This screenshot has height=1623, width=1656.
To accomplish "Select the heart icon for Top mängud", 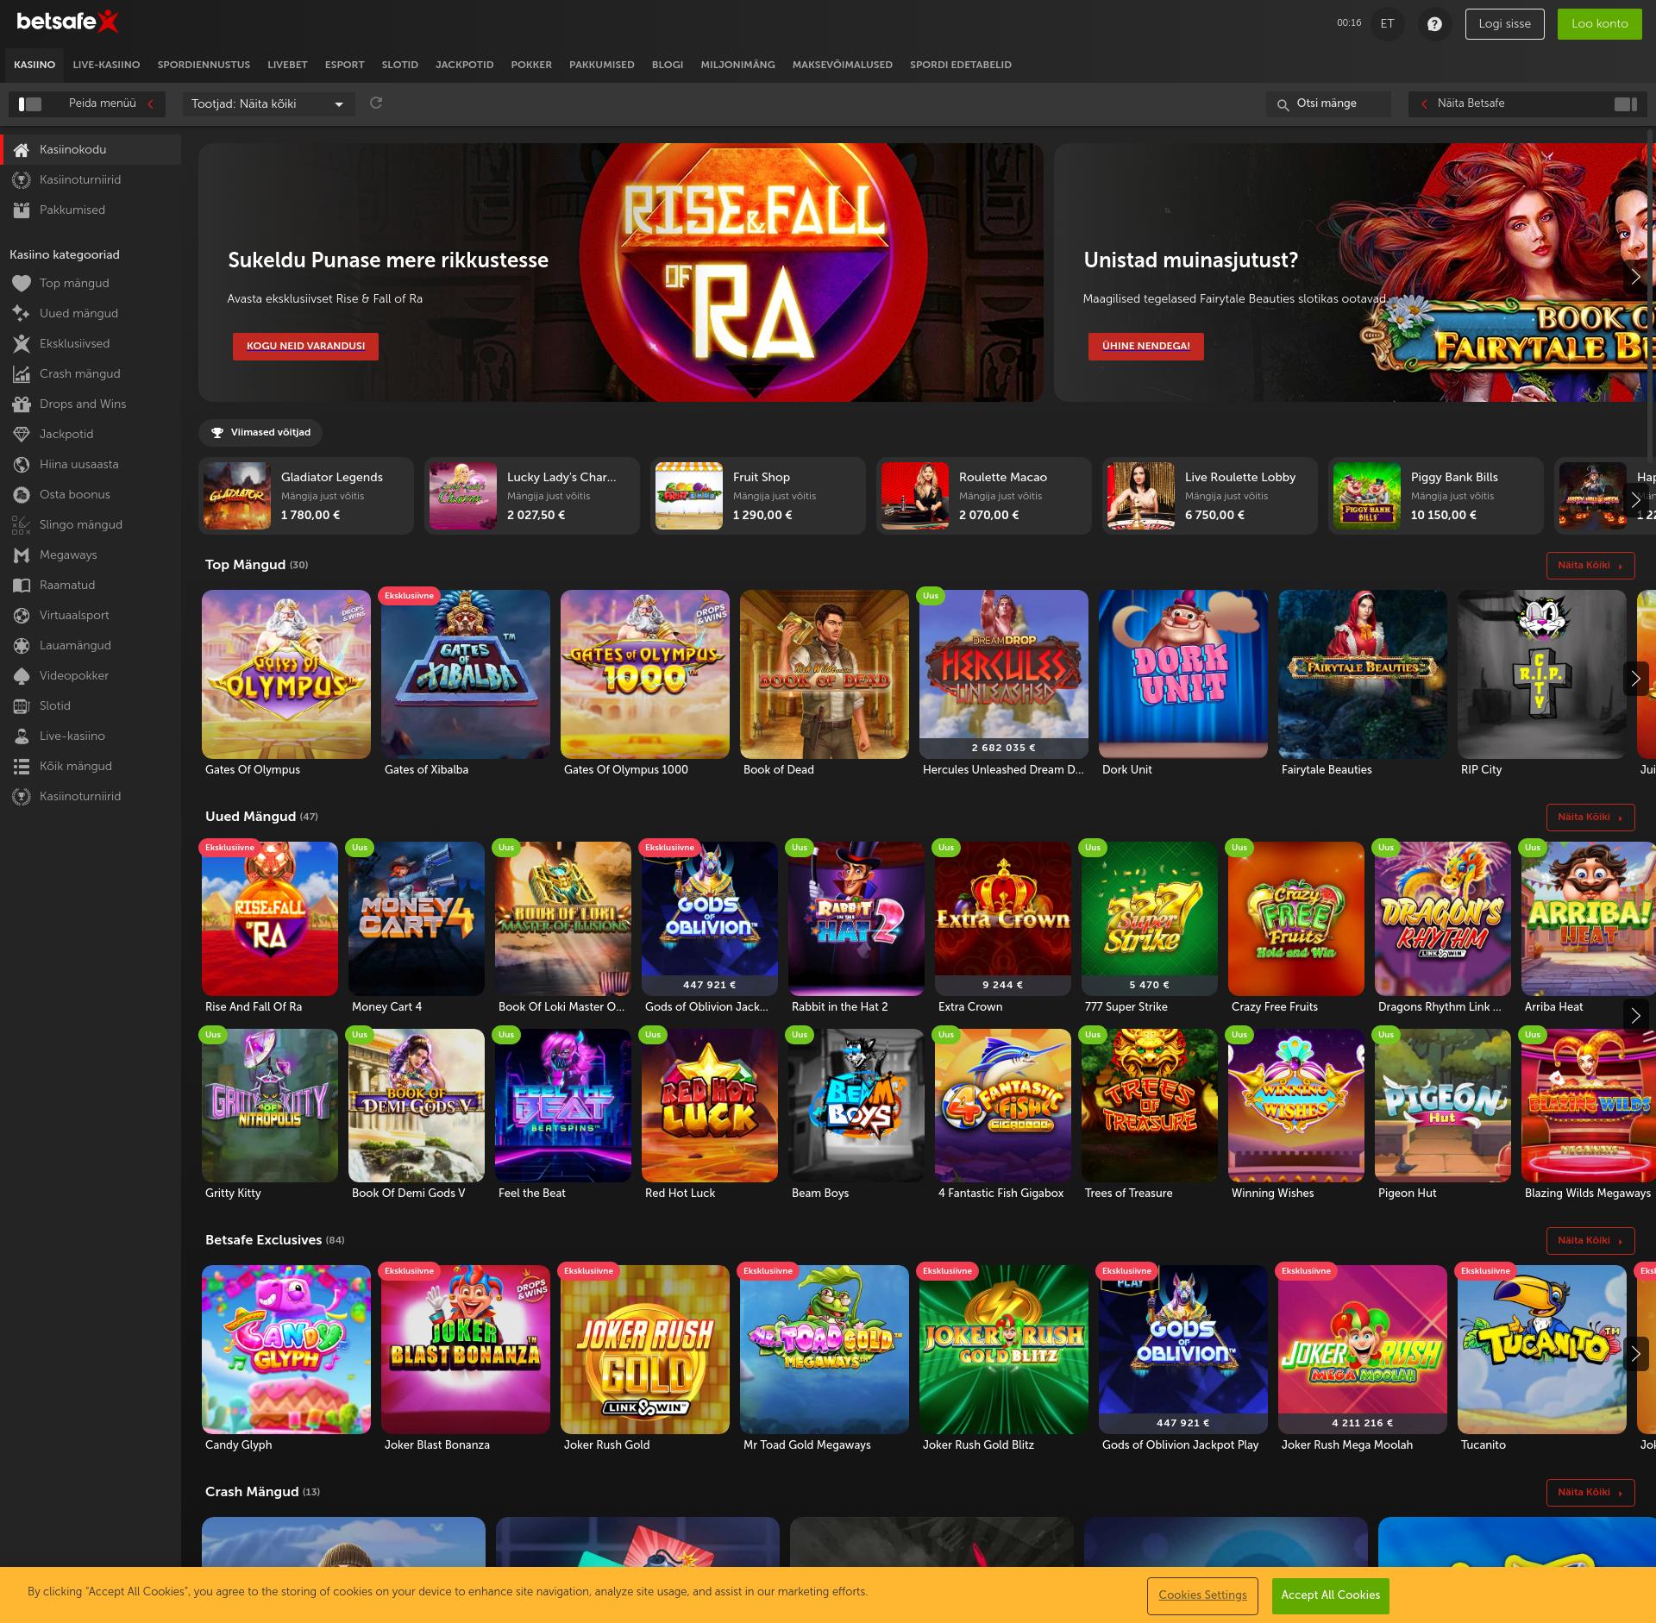I will 21,283.
